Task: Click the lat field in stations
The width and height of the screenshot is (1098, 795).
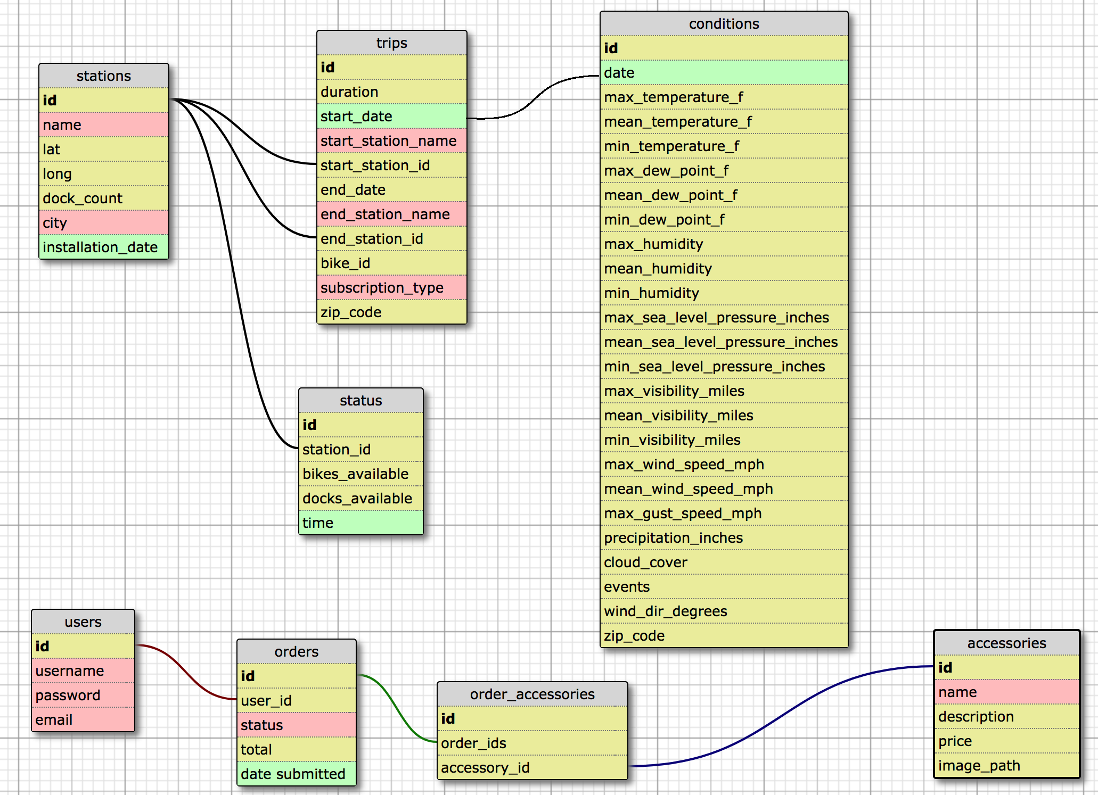Action: [x=104, y=149]
